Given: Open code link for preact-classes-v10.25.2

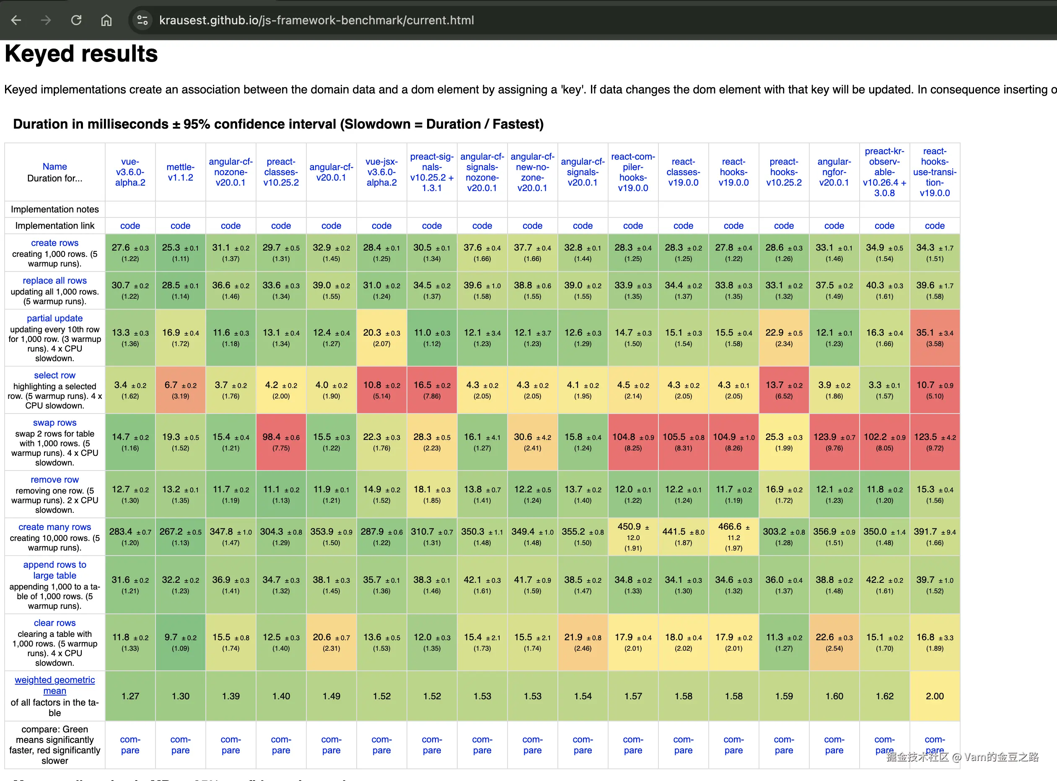Looking at the screenshot, I should 281,226.
